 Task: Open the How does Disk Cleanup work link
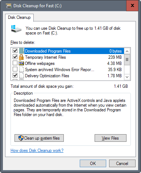tap(37, 151)
